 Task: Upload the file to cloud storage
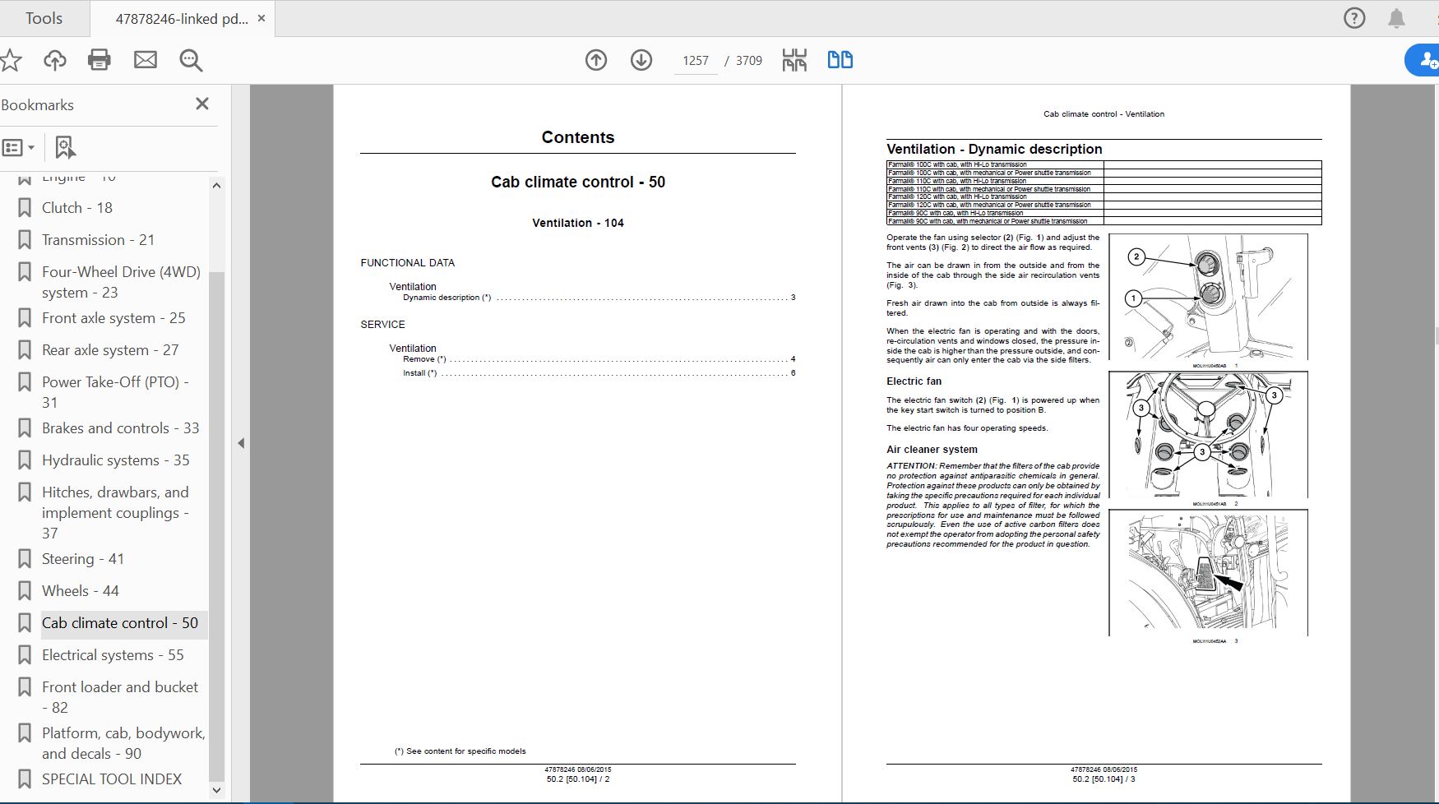[x=55, y=60]
